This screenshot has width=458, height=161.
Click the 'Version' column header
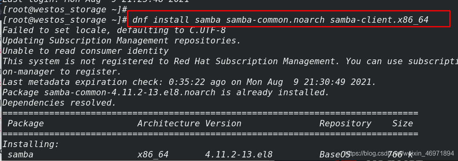pos(223,124)
